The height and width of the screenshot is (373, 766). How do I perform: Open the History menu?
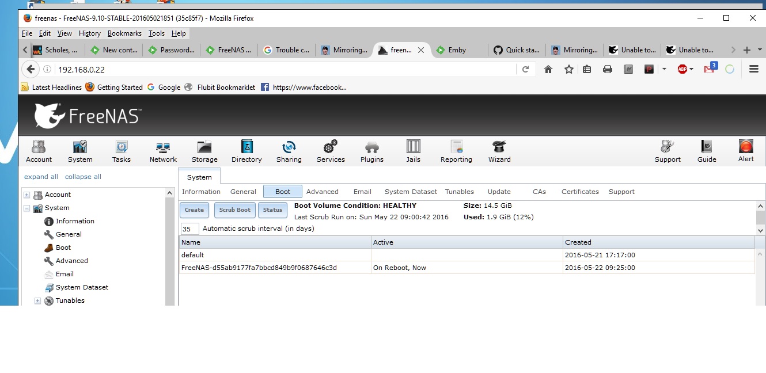[89, 33]
